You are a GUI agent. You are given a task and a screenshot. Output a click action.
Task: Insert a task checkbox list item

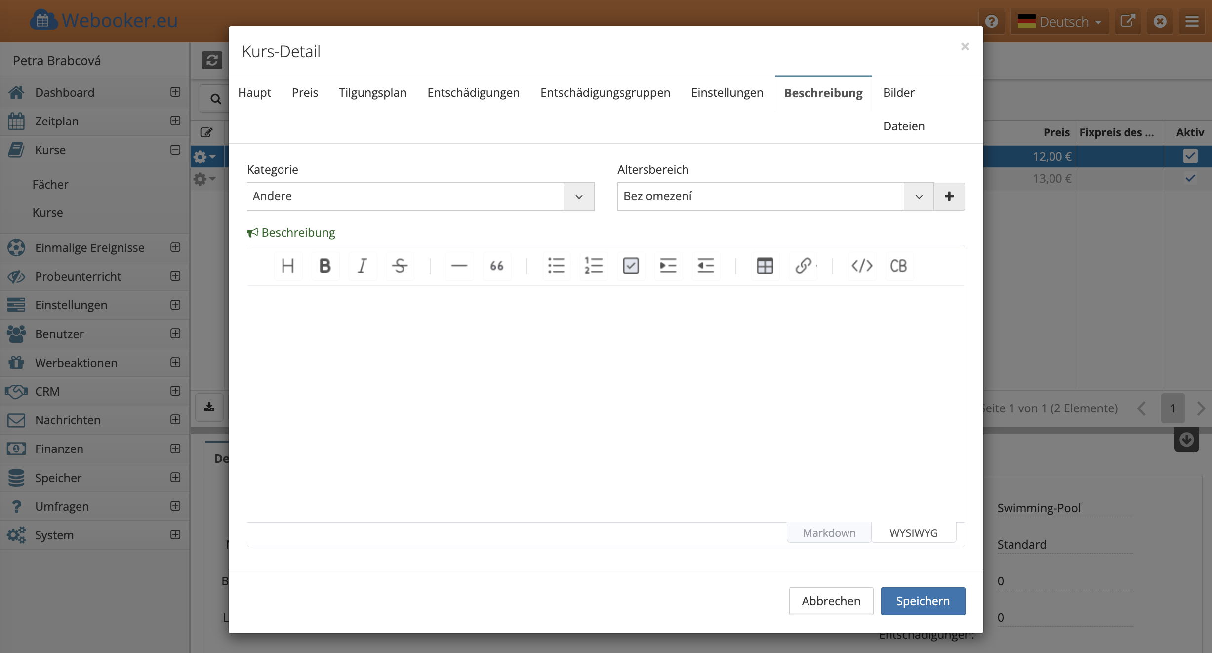[x=631, y=266]
